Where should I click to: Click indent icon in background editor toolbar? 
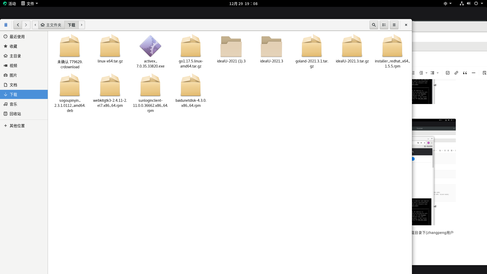(421, 73)
